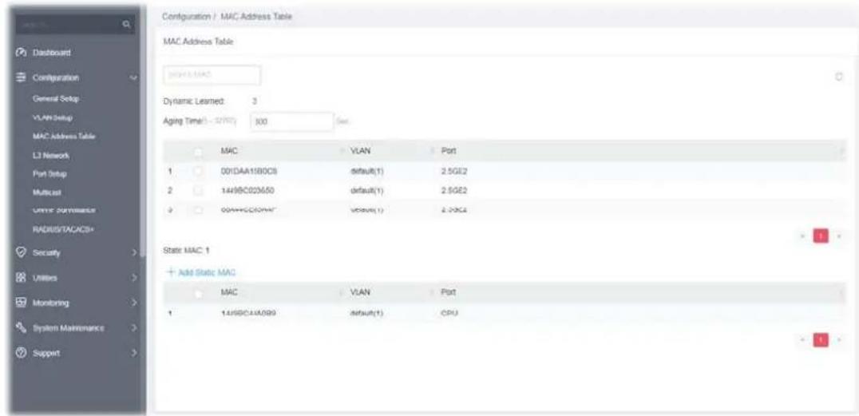Viewport: 859px width, 416px height.
Task: Click the Port column header in dynamic table
Action: [448, 150]
